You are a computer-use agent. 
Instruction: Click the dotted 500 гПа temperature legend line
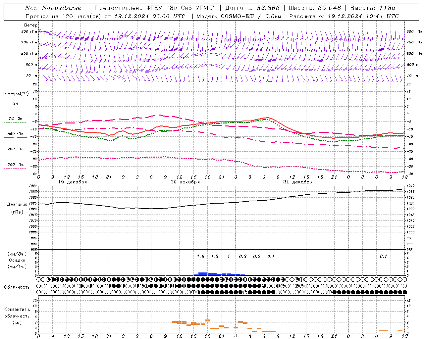coord(15,168)
